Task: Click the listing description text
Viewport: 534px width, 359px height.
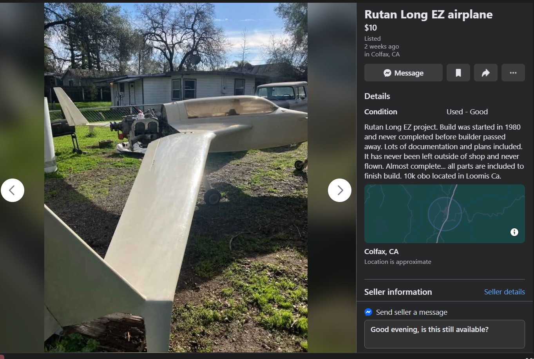Action: [444, 152]
